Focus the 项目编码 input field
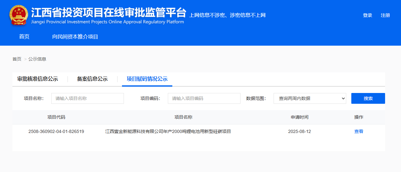This screenshot has width=401, height=172. click(x=204, y=98)
